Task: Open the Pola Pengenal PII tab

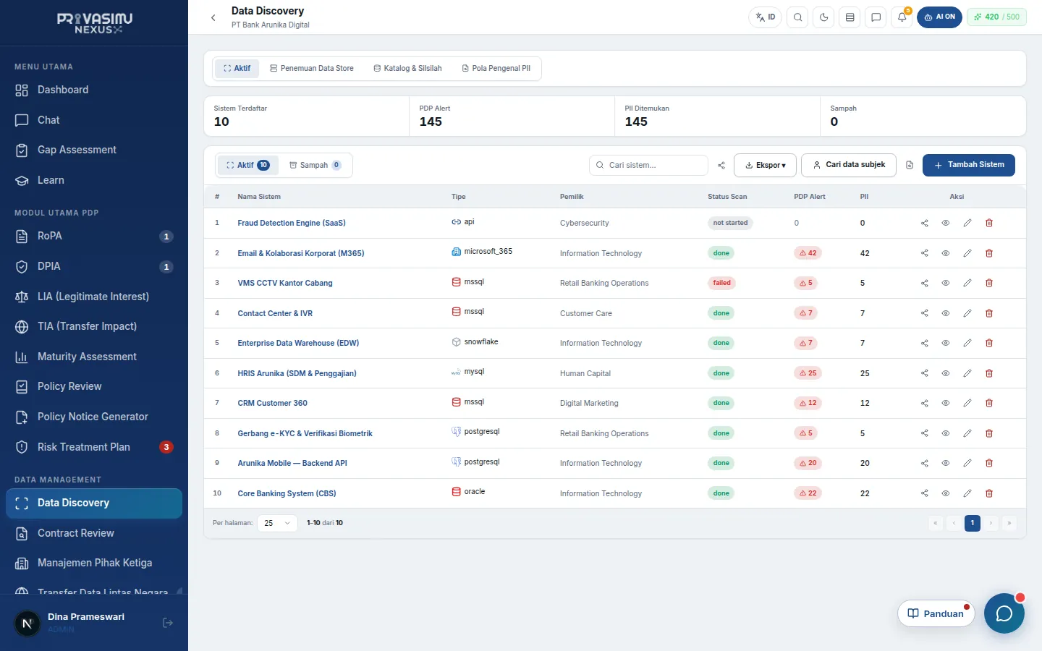Action: pyautogui.click(x=496, y=69)
